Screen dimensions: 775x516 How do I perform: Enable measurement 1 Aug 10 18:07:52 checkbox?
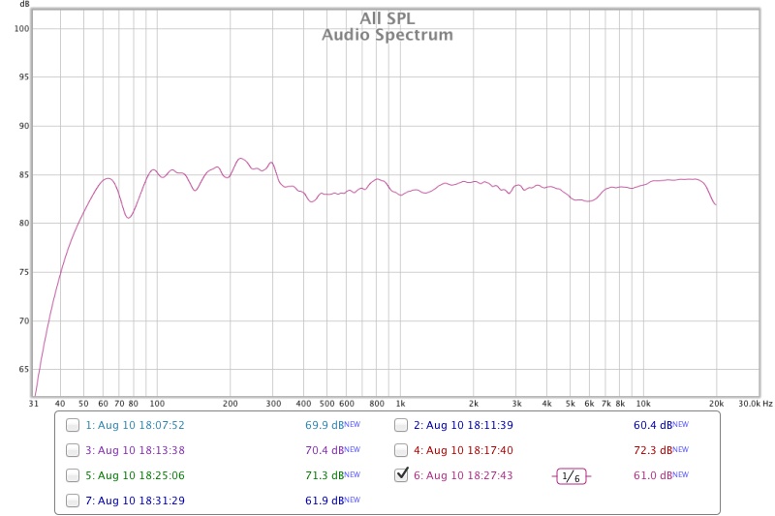click(73, 425)
